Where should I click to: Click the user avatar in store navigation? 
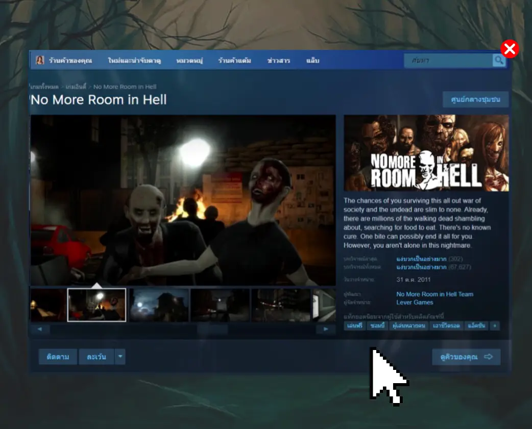(39, 61)
